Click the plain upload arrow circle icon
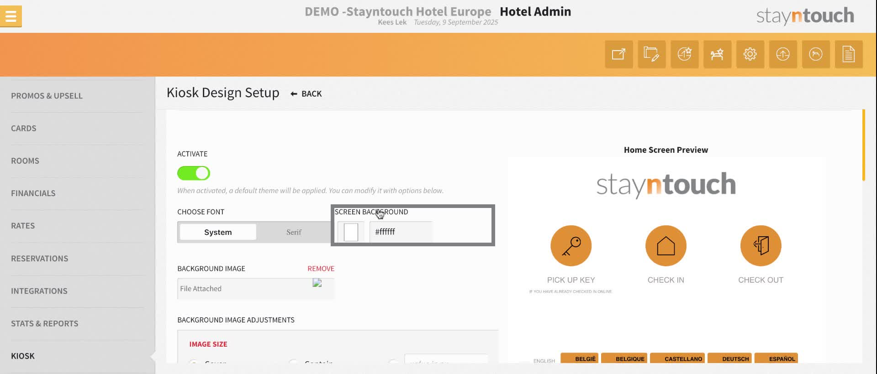Image resolution: width=877 pixels, height=374 pixels. click(783, 54)
